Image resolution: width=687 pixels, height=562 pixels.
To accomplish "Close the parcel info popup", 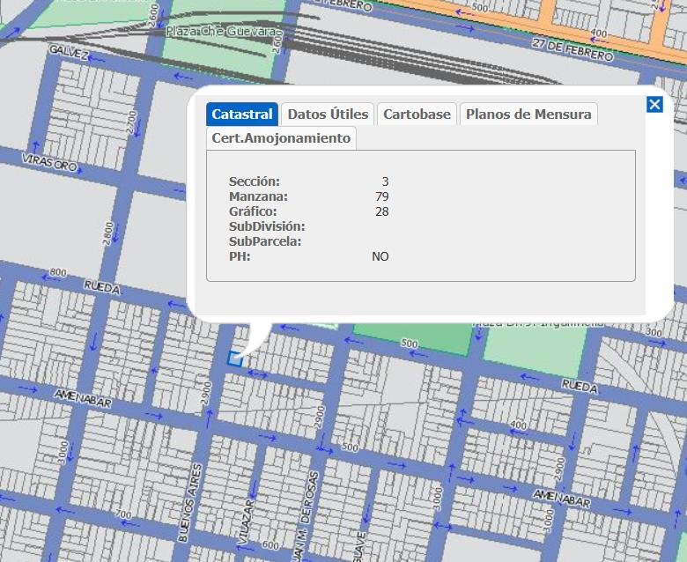I will (654, 105).
